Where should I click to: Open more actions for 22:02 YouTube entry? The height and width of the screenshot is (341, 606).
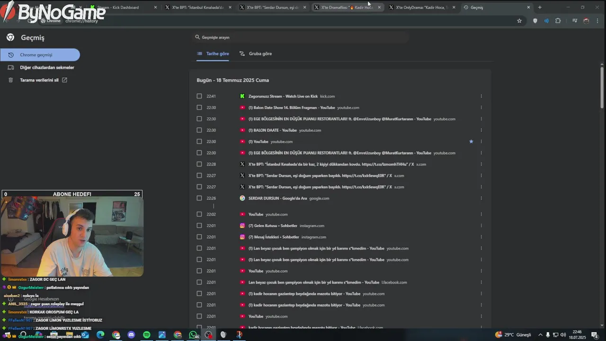pyautogui.click(x=481, y=215)
